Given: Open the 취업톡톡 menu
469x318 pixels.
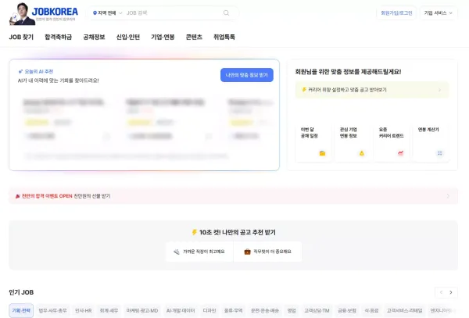Looking at the screenshot, I should [224, 37].
